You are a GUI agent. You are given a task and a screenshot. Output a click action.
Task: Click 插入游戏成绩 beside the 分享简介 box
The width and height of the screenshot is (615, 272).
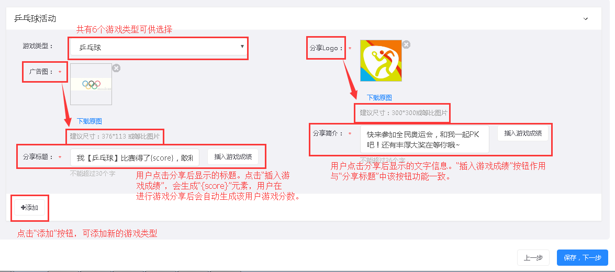point(523,133)
